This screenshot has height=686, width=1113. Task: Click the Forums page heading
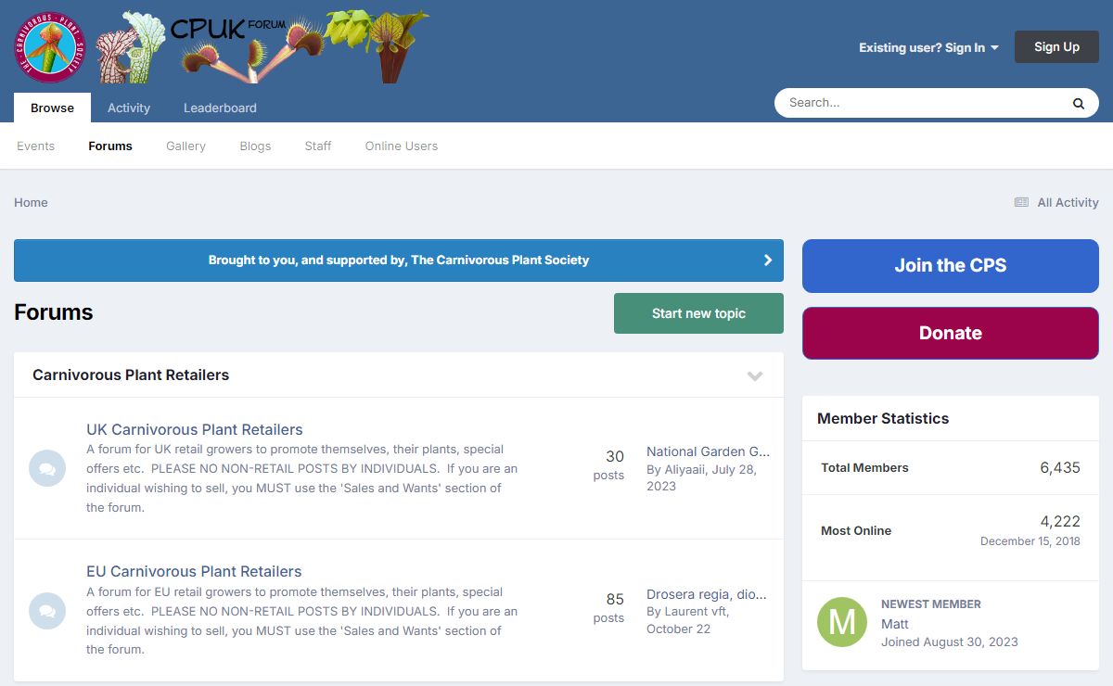click(x=54, y=312)
